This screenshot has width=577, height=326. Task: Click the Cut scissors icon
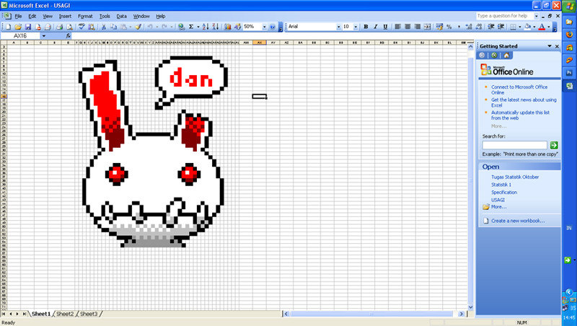[104, 27]
